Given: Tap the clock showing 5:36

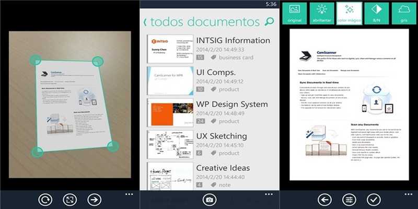Looking at the screenshot, I should [271, 4].
